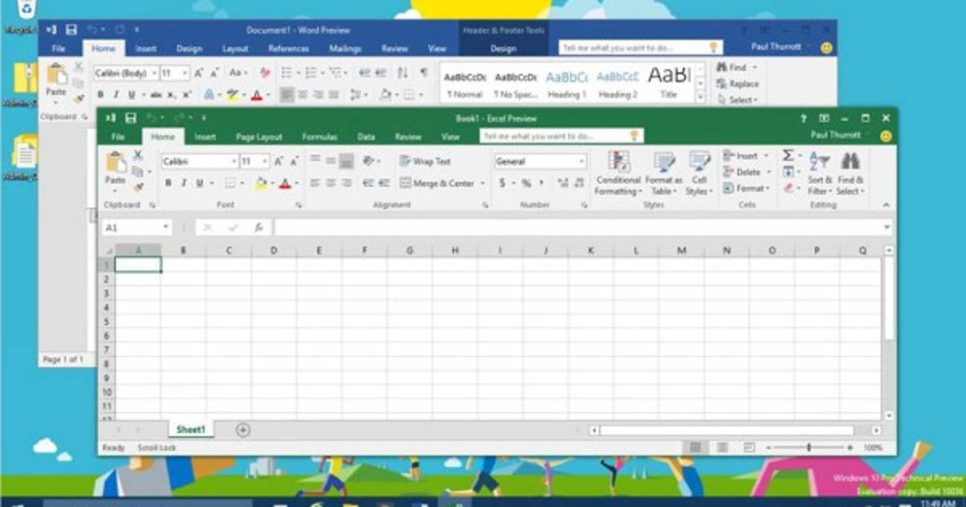Click the Cut scissors icon in Excel
Viewport: 966px width, 507px height.
(138, 155)
